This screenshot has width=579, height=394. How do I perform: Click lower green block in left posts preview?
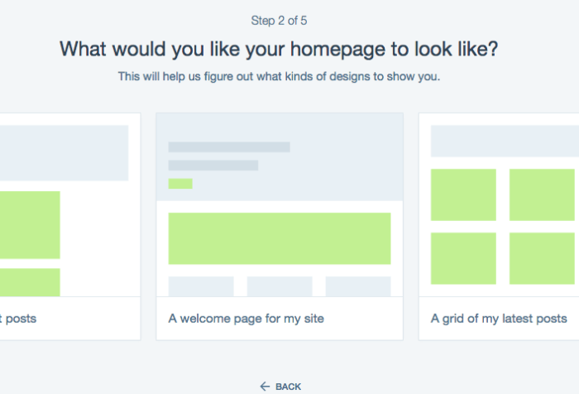point(30,282)
